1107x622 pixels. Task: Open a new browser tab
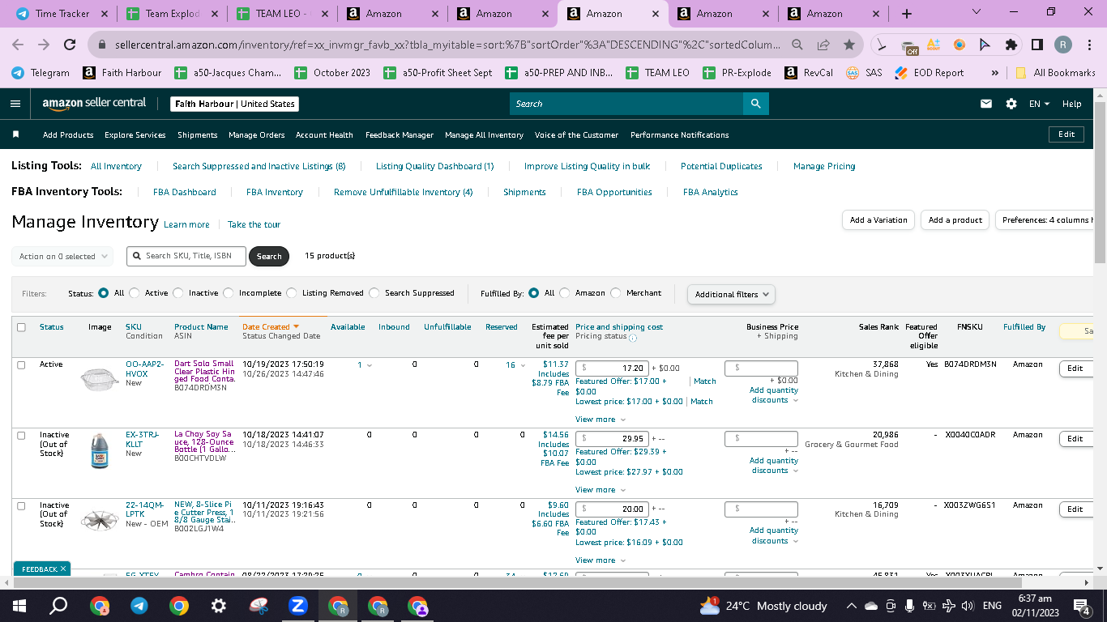(x=907, y=14)
